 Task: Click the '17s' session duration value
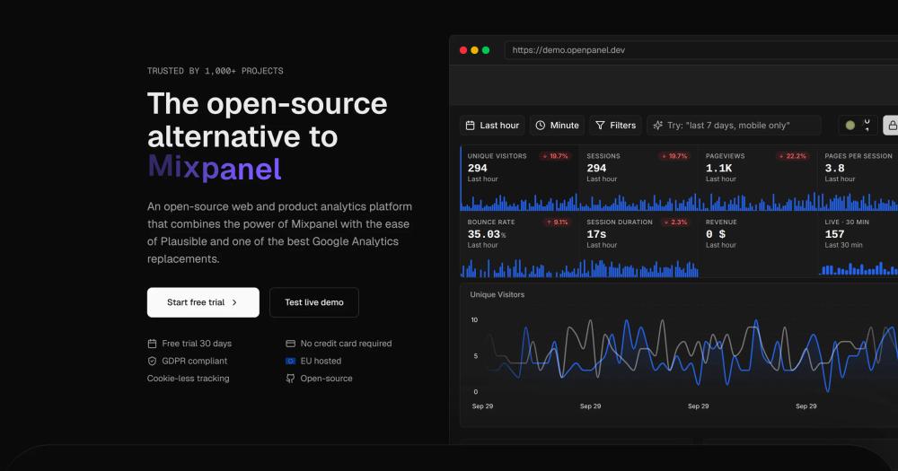coord(596,234)
